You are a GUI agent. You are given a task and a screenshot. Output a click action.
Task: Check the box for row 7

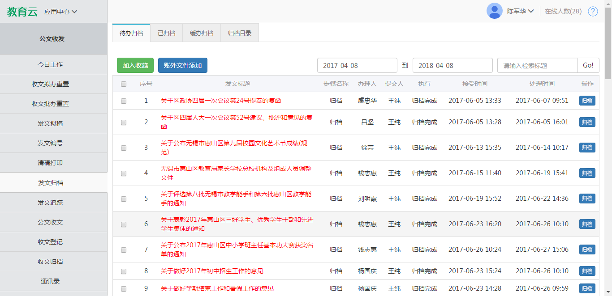click(124, 249)
